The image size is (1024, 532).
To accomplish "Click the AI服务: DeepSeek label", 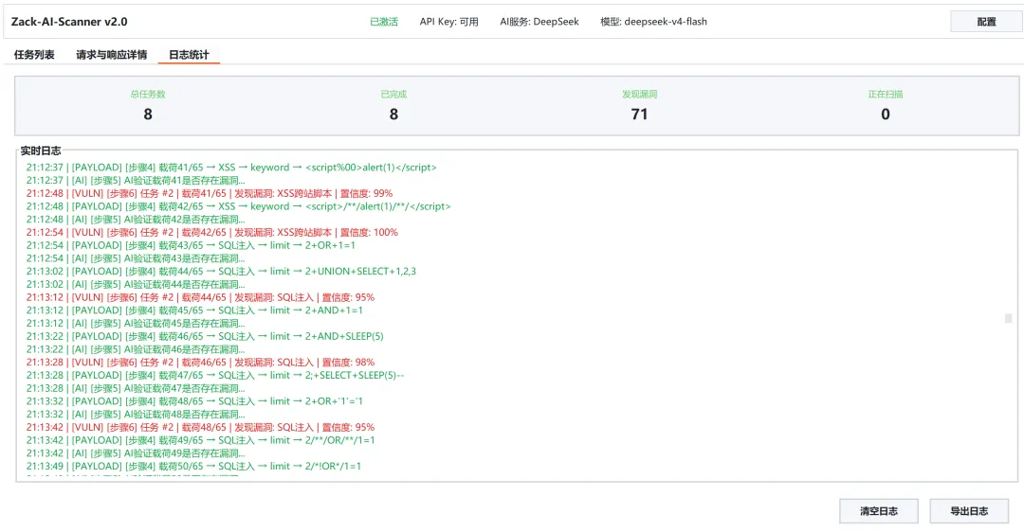I will click(539, 22).
